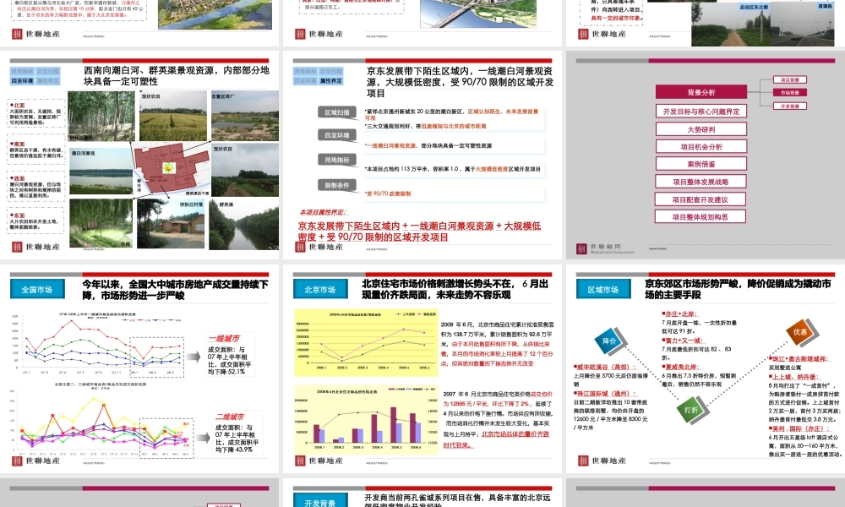Click the 上上城、纳丹堡 red bullet text
The image size is (845, 507).
click(x=793, y=377)
